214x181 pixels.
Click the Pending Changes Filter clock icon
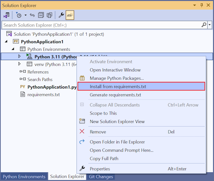click(x=18, y=15)
